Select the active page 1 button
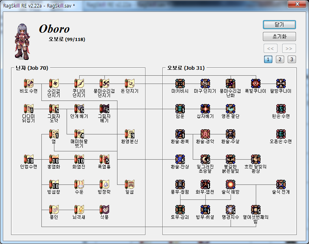This screenshot has width=309, height=244. click(x=268, y=60)
